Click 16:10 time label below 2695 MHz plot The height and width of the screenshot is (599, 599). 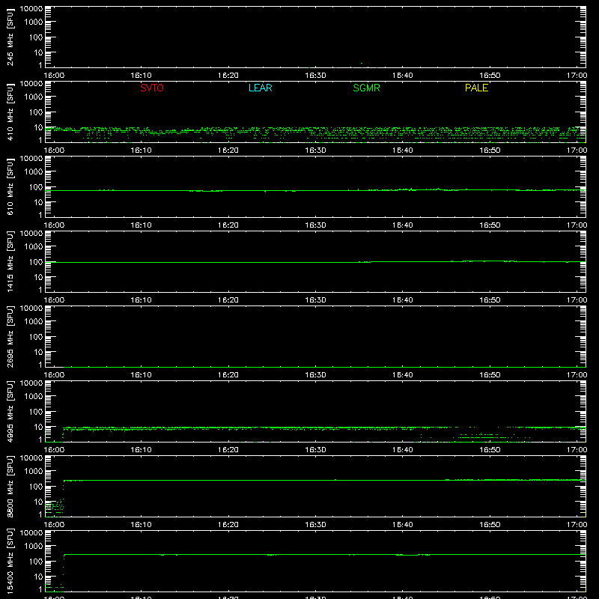[142, 375]
